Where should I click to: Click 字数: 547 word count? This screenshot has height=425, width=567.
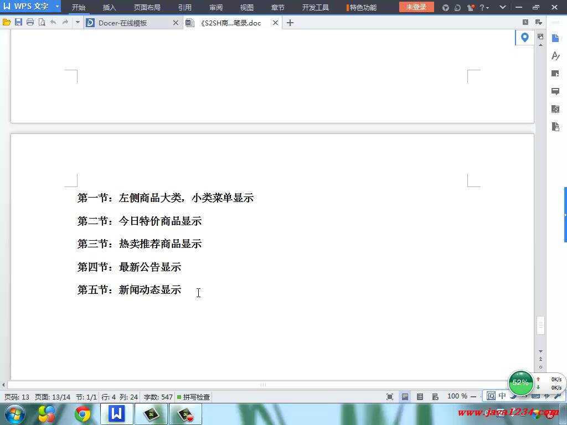click(x=158, y=397)
